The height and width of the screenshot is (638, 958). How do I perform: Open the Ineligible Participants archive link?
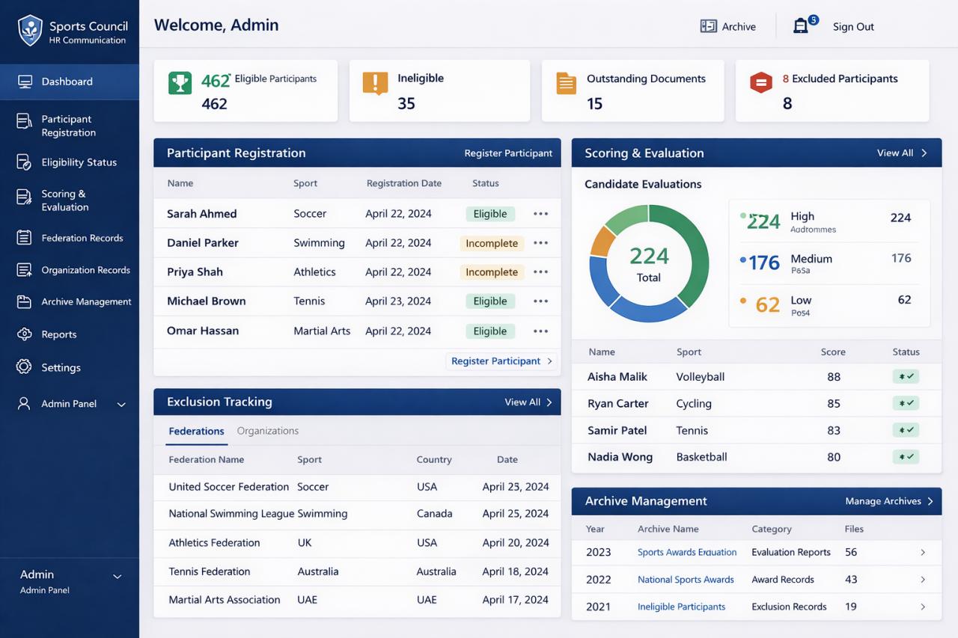coord(681,607)
